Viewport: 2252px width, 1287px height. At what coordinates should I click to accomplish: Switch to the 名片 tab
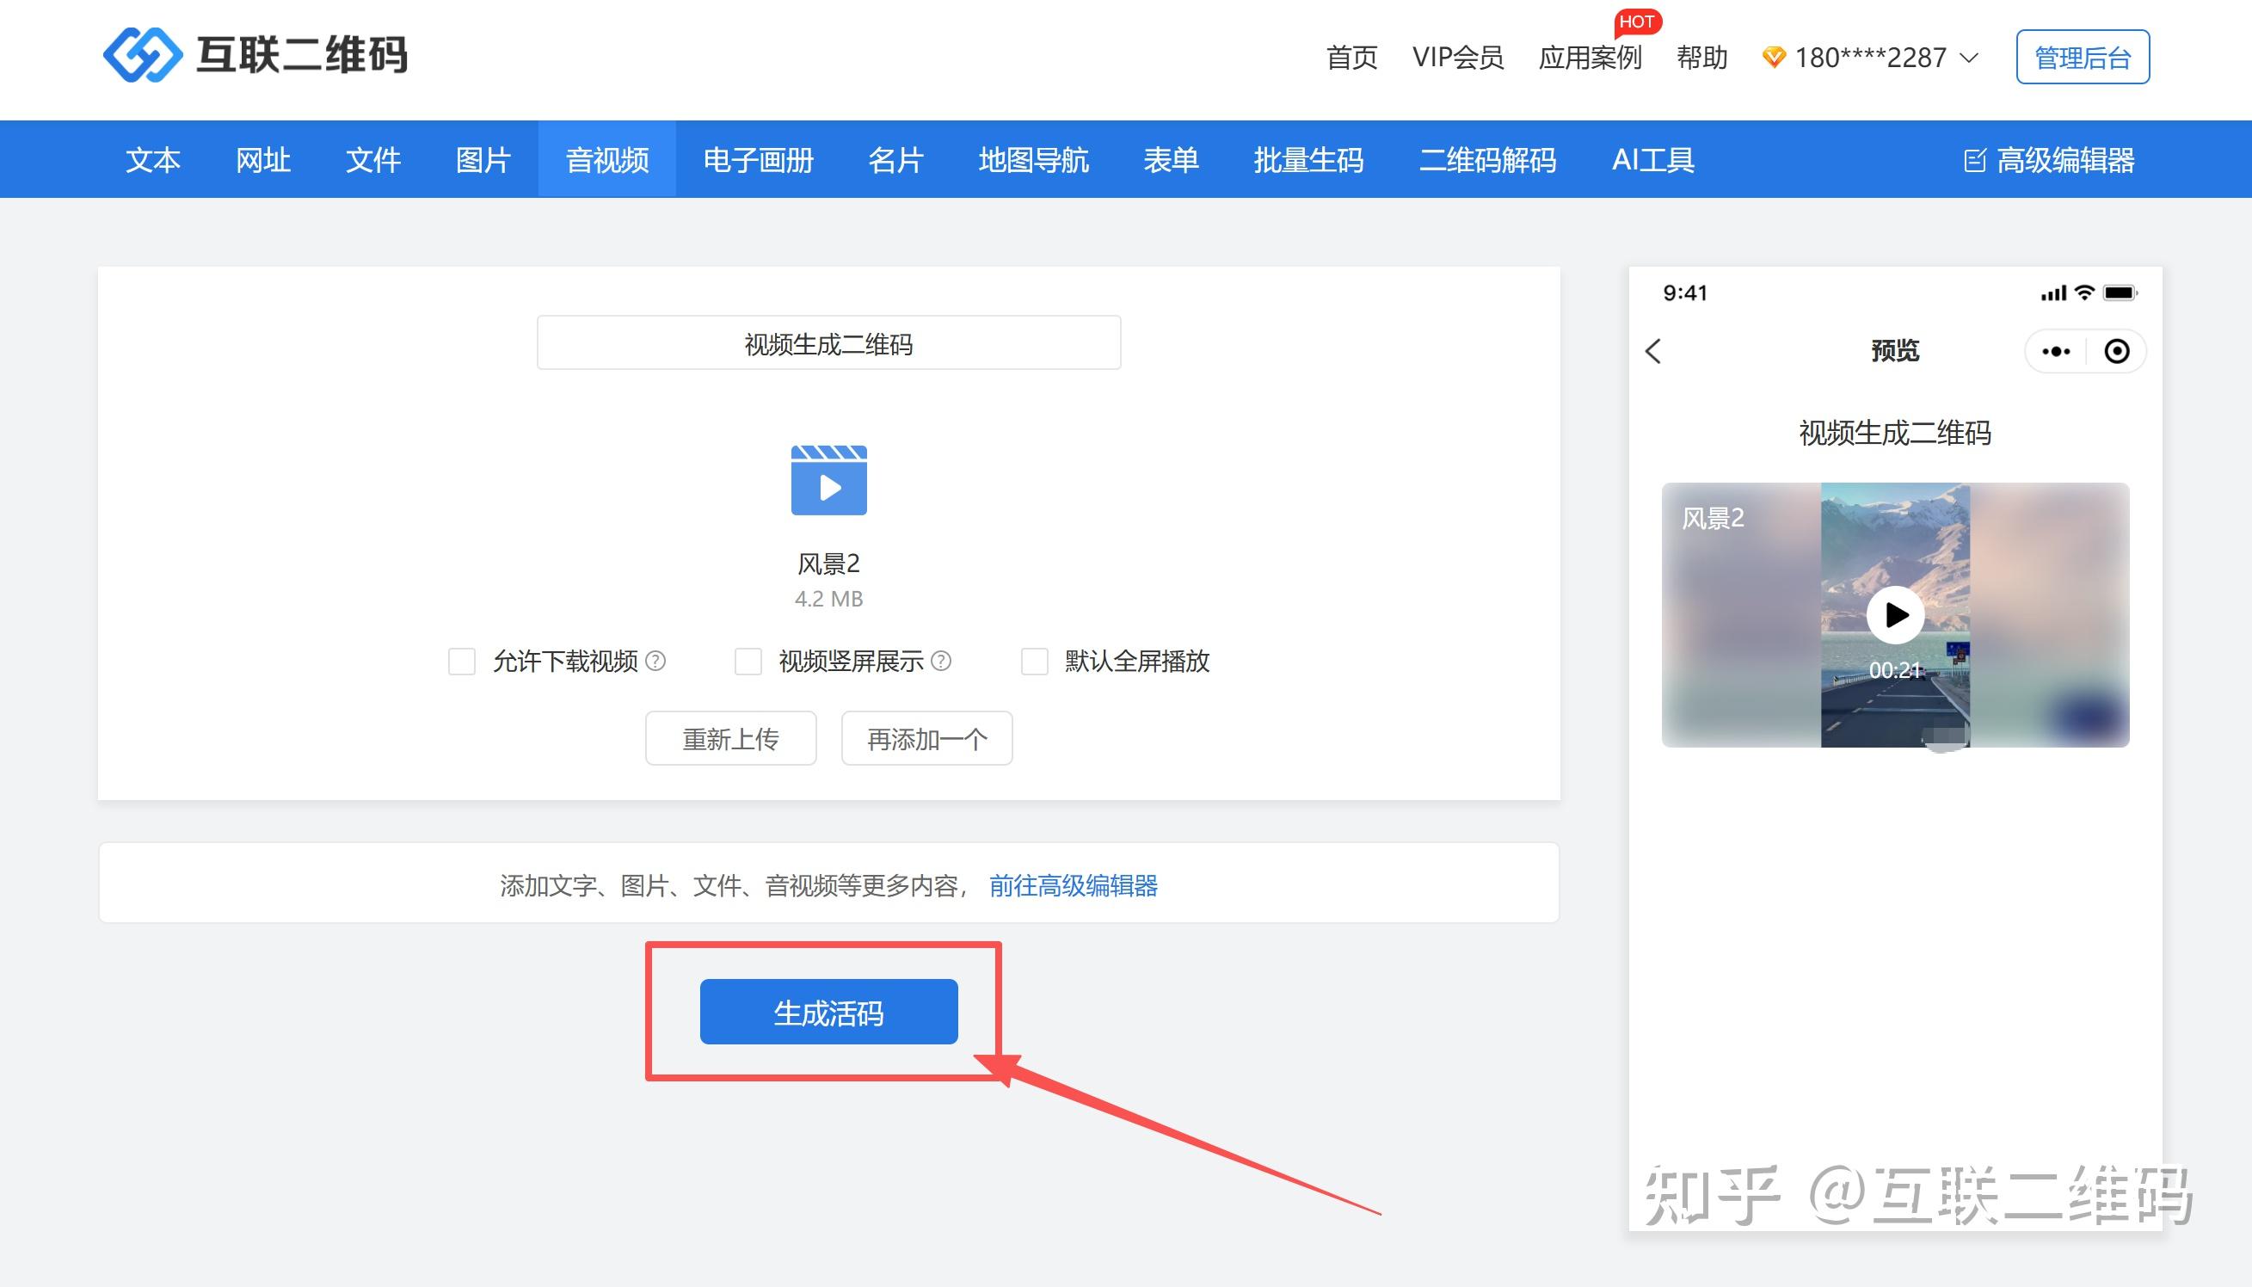(895, 160)
